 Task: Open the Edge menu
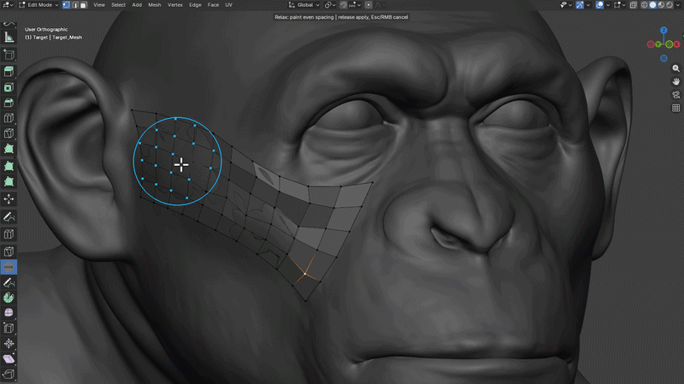[195, 5]
